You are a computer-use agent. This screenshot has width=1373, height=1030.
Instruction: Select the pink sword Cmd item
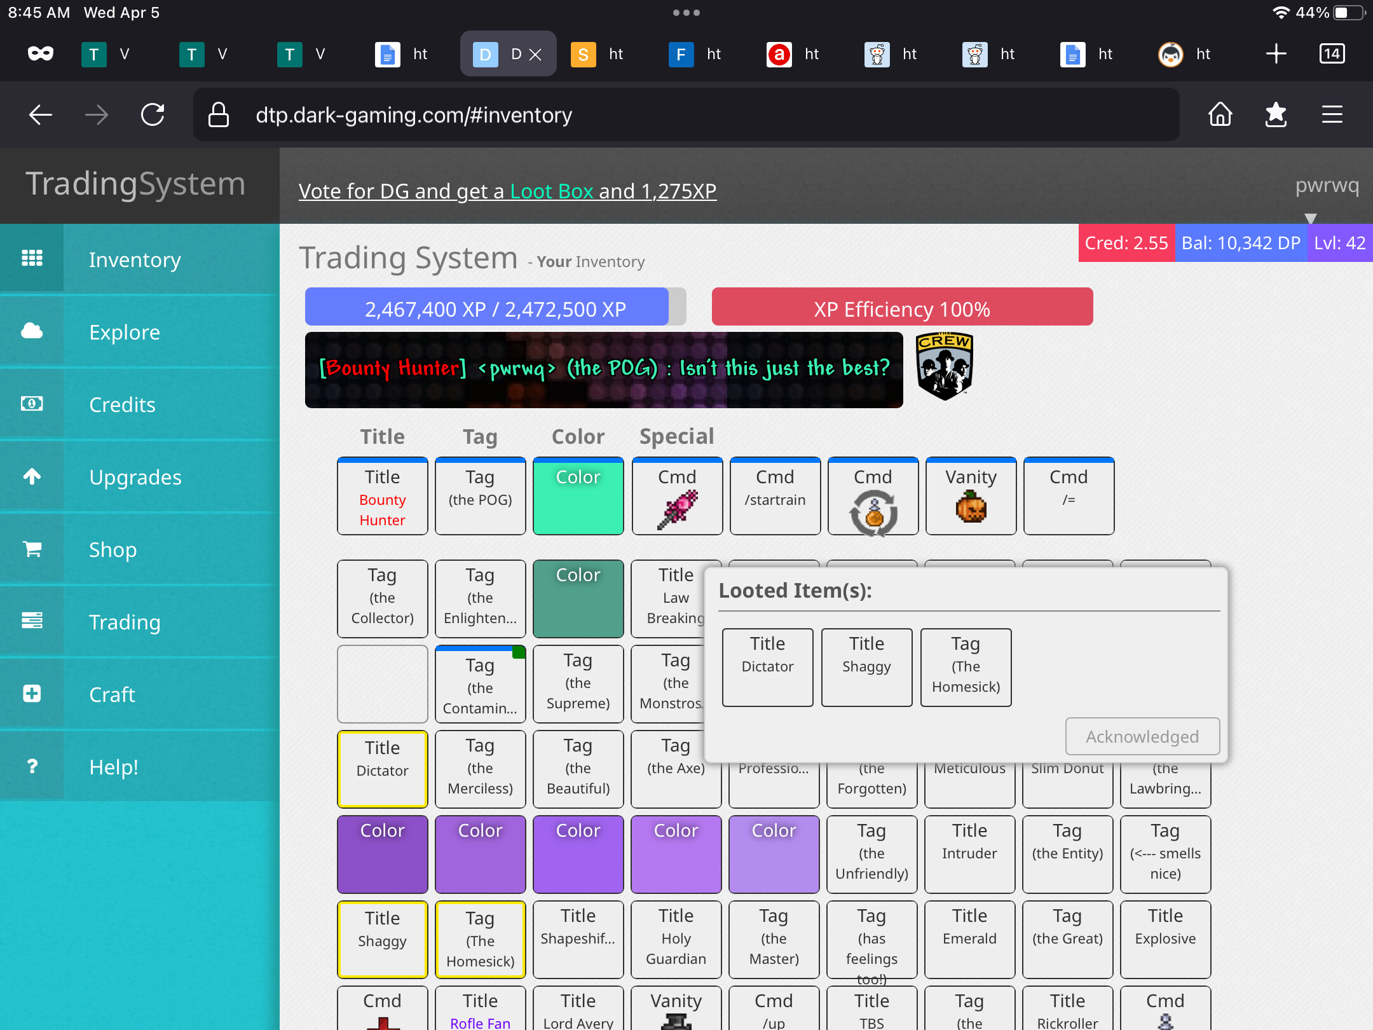677,496
